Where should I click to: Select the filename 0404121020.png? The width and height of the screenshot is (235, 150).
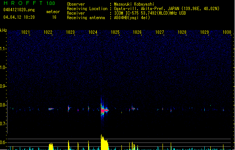pos(19,10)
